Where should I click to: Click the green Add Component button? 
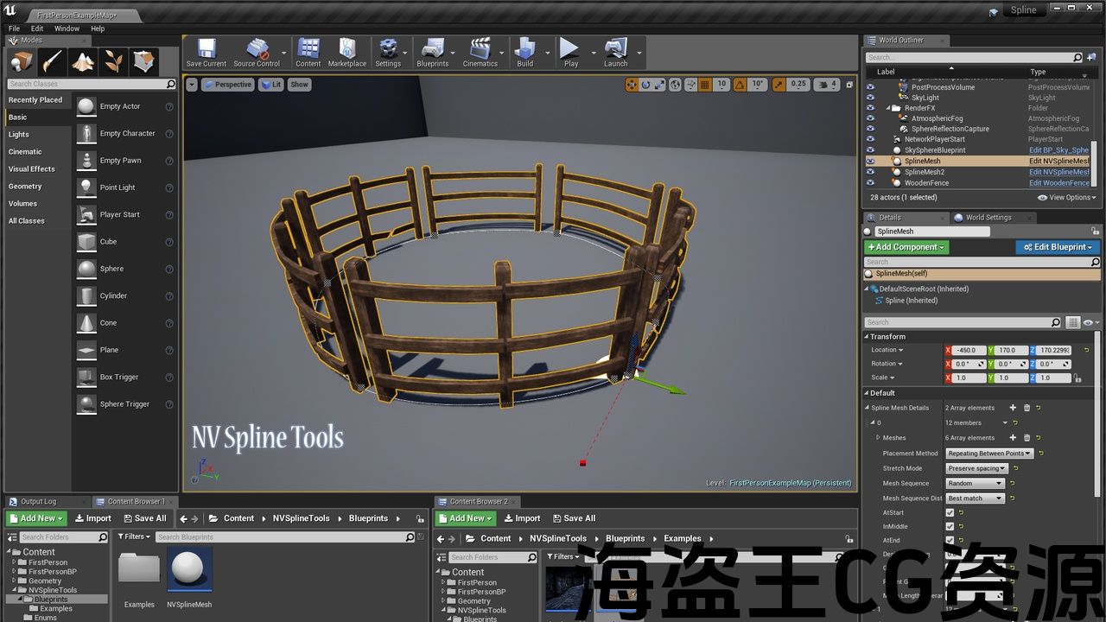point(906,247)
